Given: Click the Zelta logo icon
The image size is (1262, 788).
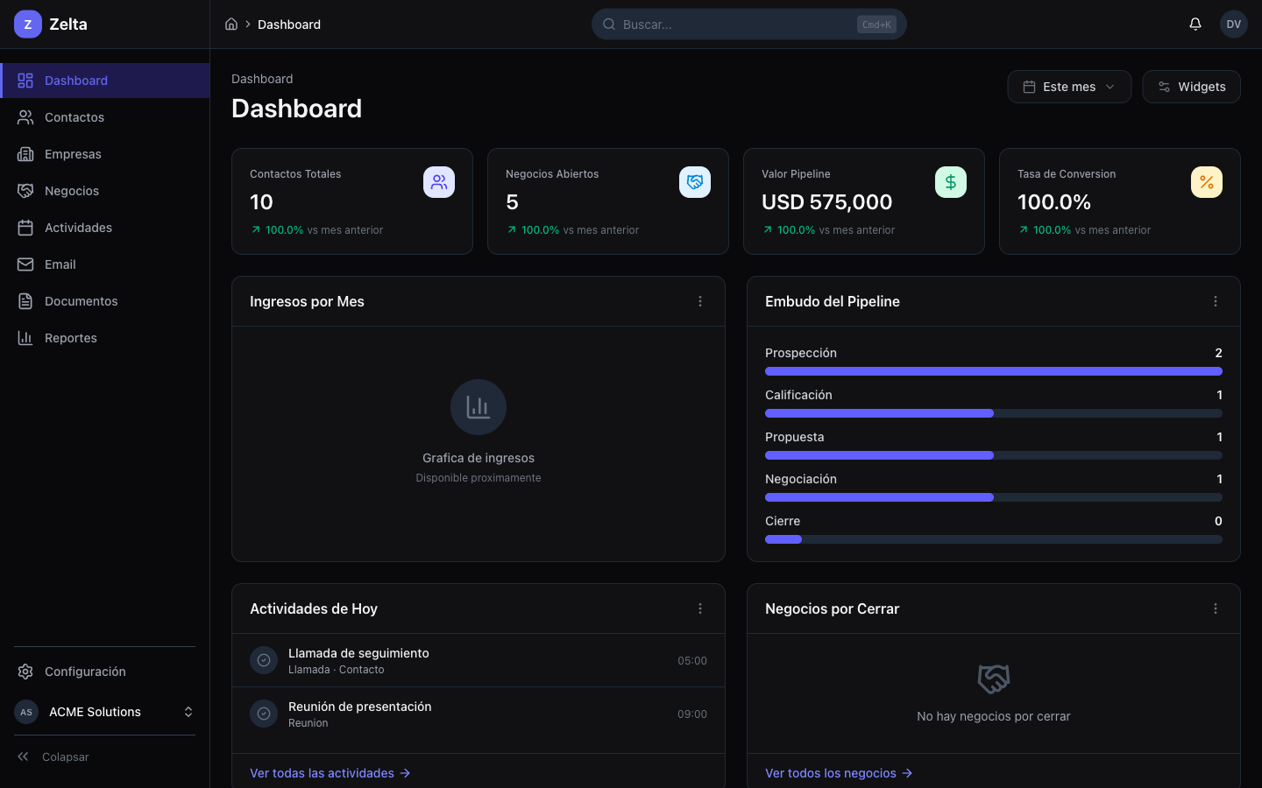Looking at the screenshot, I should pos(28,25).
